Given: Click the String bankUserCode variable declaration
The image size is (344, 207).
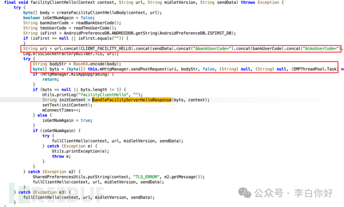Looking at the screenshot, I should (46, 23).
